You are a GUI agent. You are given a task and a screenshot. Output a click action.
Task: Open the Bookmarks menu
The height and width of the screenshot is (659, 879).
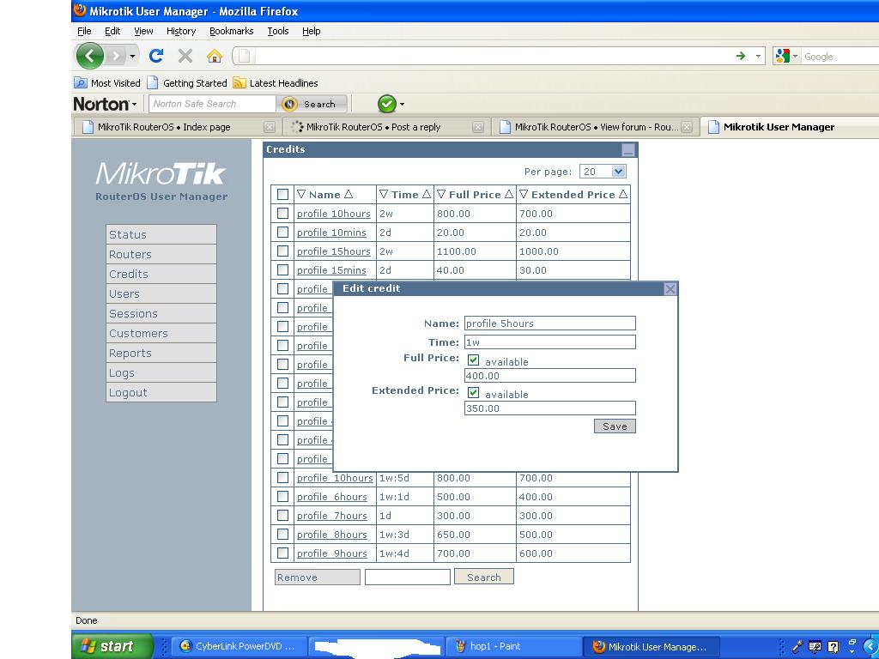pos(232,32)
